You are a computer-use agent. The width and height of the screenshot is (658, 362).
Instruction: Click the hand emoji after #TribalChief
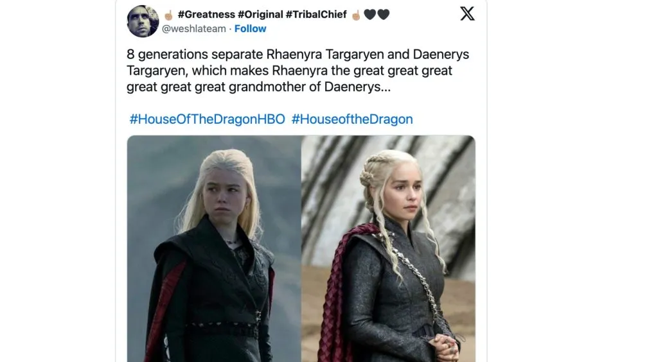[x=356, y=15]
